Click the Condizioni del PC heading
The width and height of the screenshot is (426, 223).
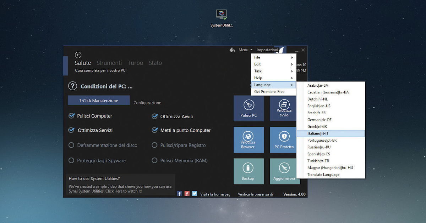pos(106,86)
